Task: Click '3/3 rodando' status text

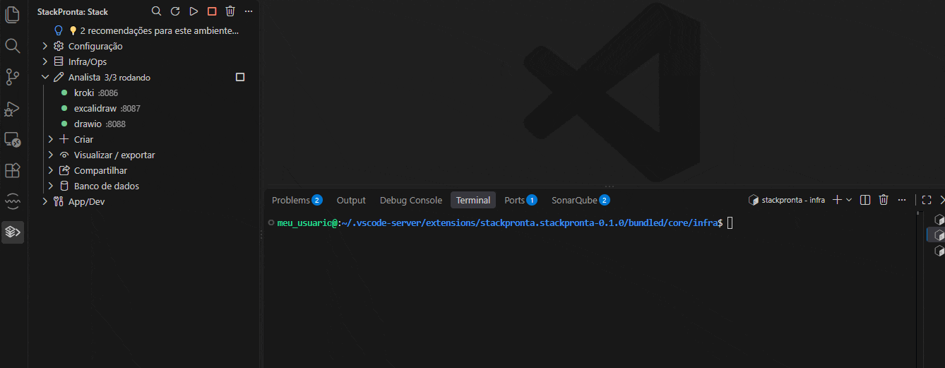Action: [127, 78]
